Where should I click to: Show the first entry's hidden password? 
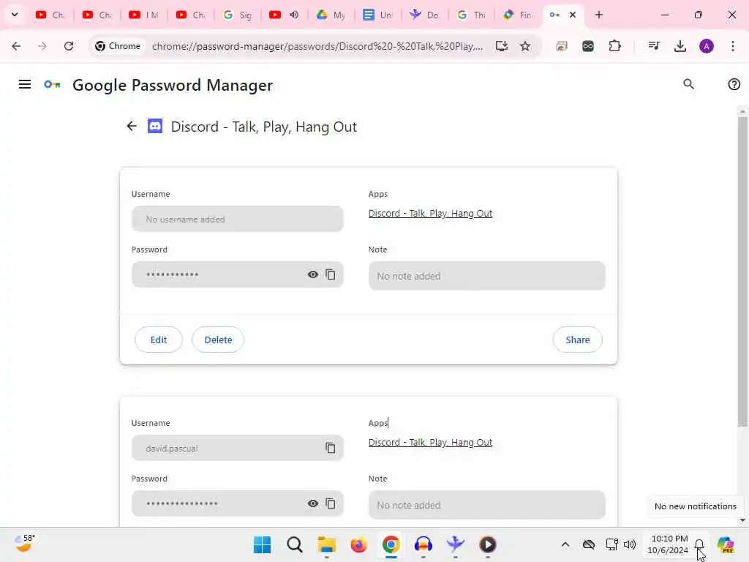point(313,274)
